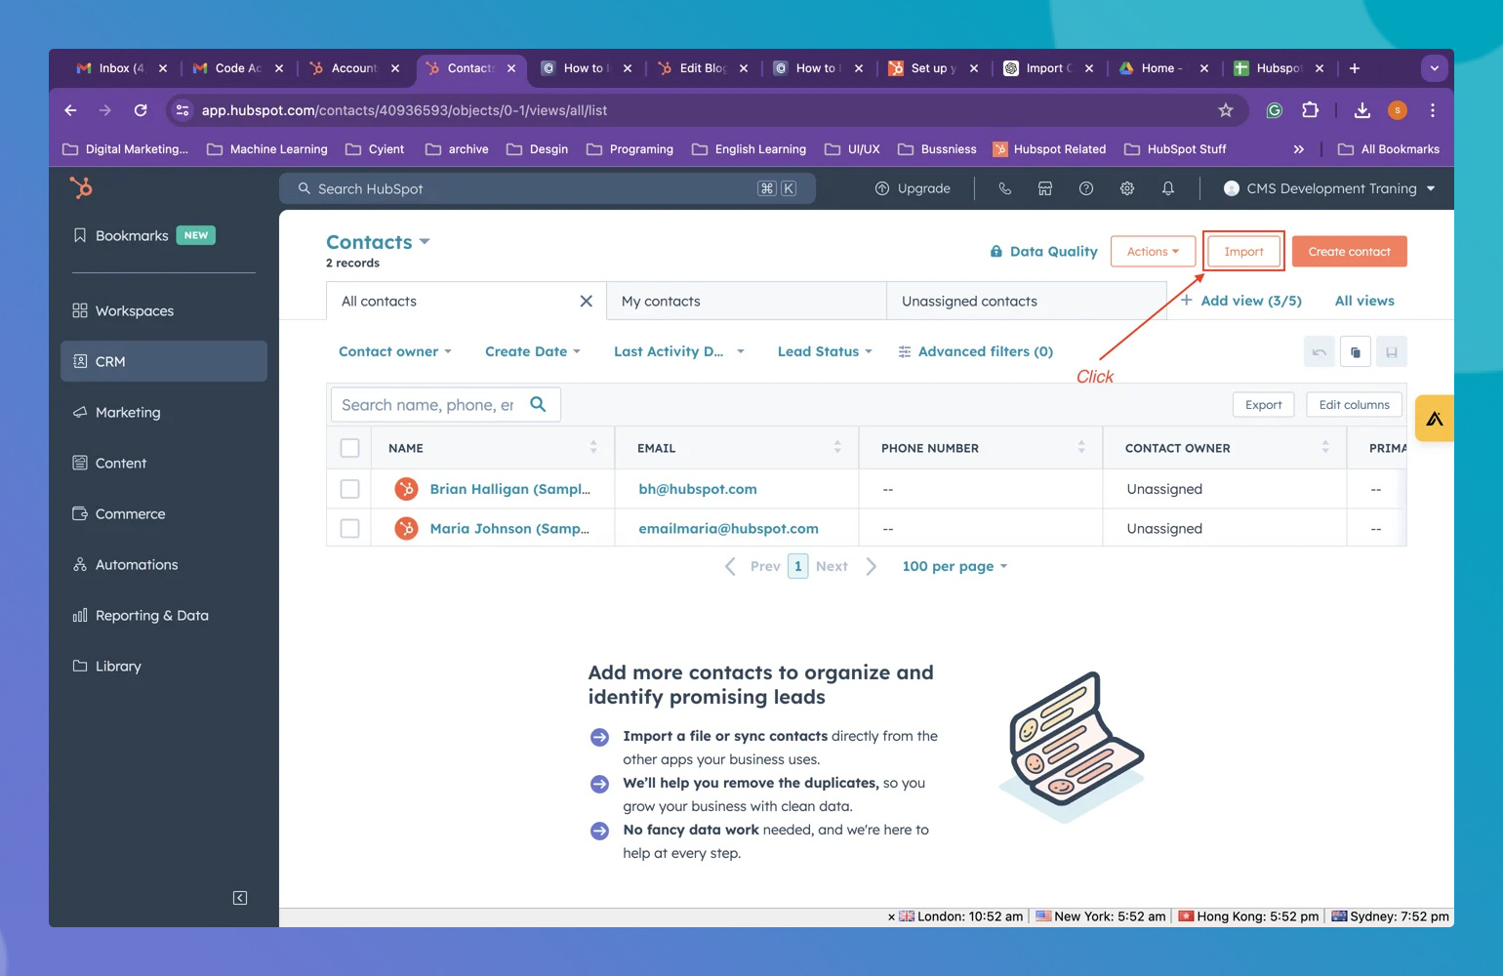Collapse the left sidebar navigation
This screenshot has width=1503, height=976.
click(240, 898)
